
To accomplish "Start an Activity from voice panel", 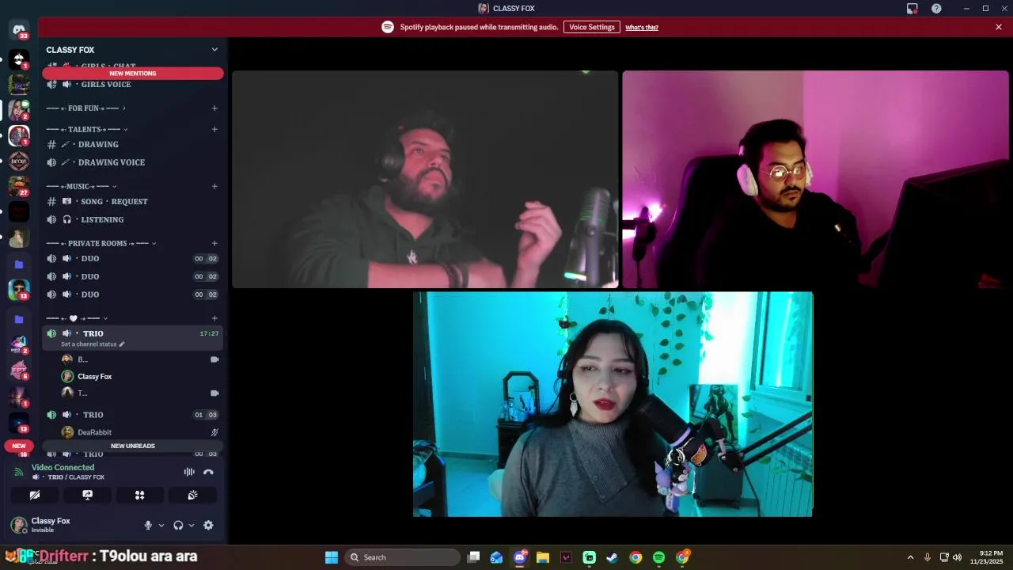I will pos(139,495).
